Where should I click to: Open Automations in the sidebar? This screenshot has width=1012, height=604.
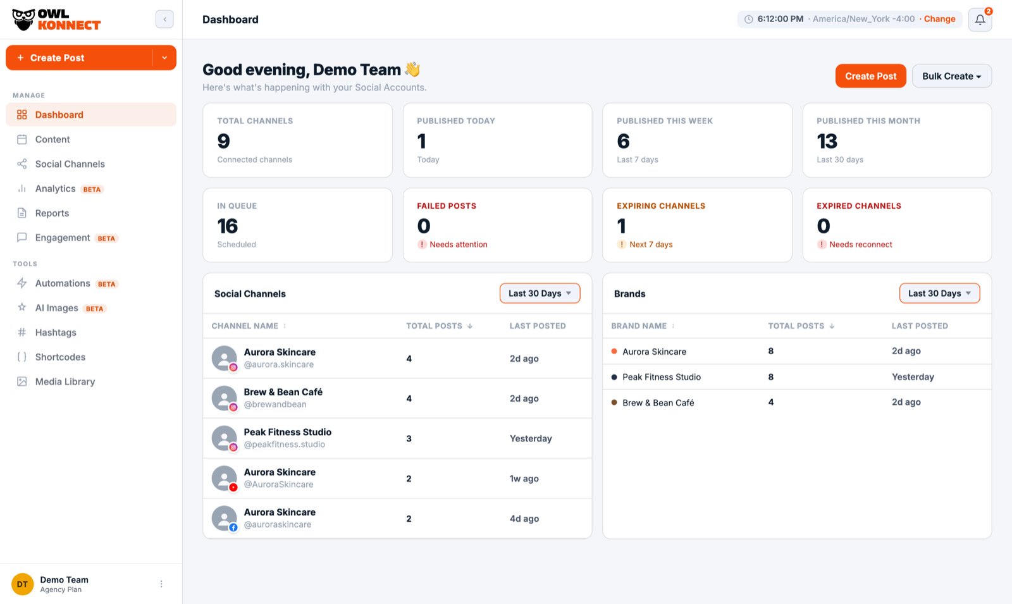pos(91,283)
